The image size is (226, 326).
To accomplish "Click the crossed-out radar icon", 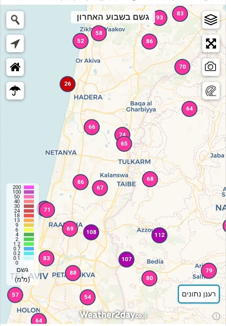I will point(211,91).
